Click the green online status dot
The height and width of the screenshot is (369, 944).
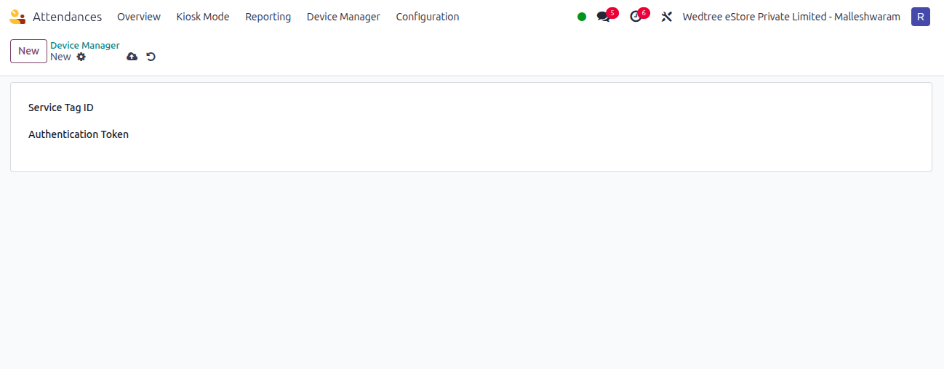(x=582, y=17)
